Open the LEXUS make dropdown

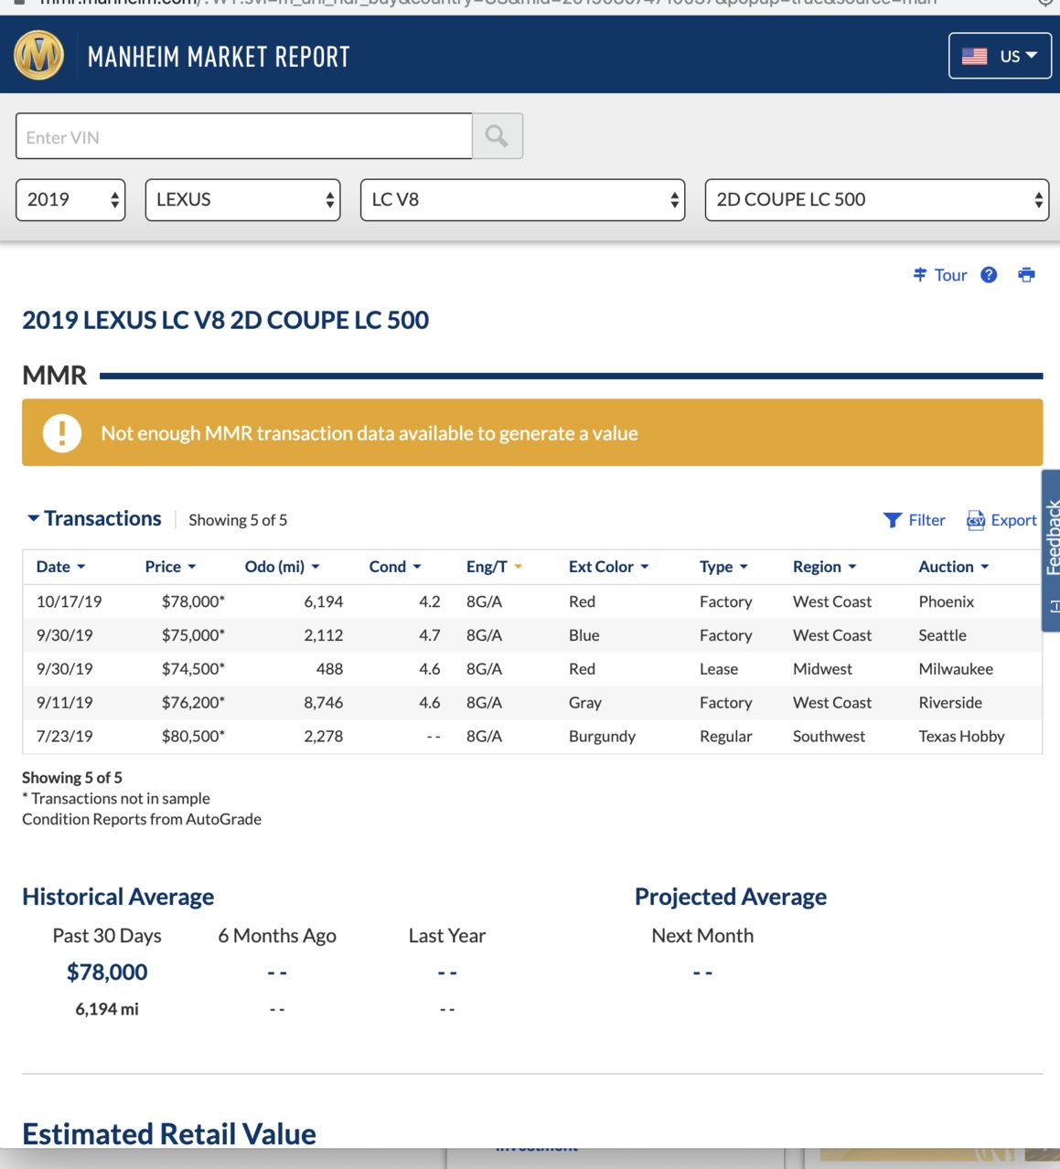(x=242, y=199)
